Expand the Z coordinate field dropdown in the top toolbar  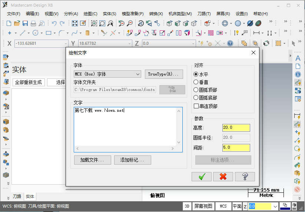pyautogui.click(x=193, y=44)
